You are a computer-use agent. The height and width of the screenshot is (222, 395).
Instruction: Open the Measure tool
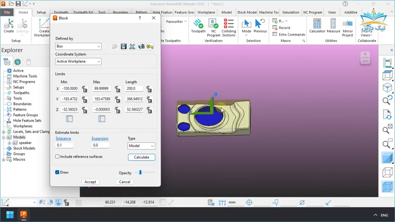pos(334,26)
